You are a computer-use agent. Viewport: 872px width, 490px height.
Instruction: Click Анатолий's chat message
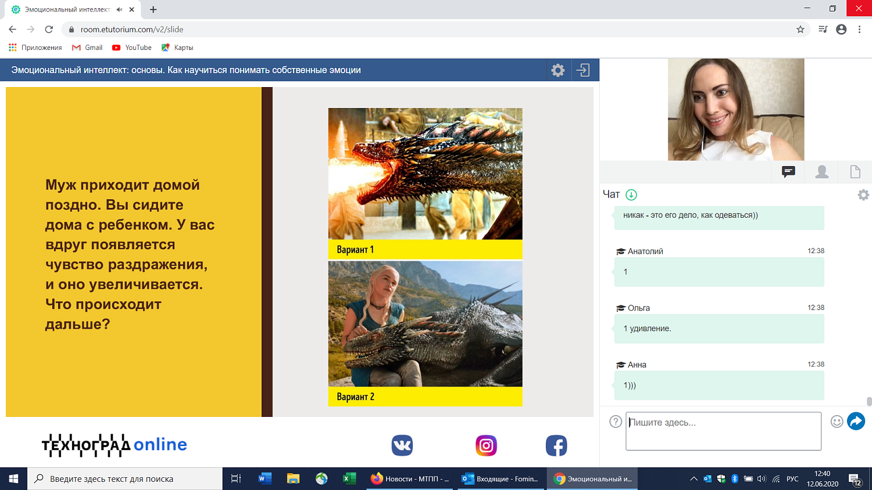point(719,272)
